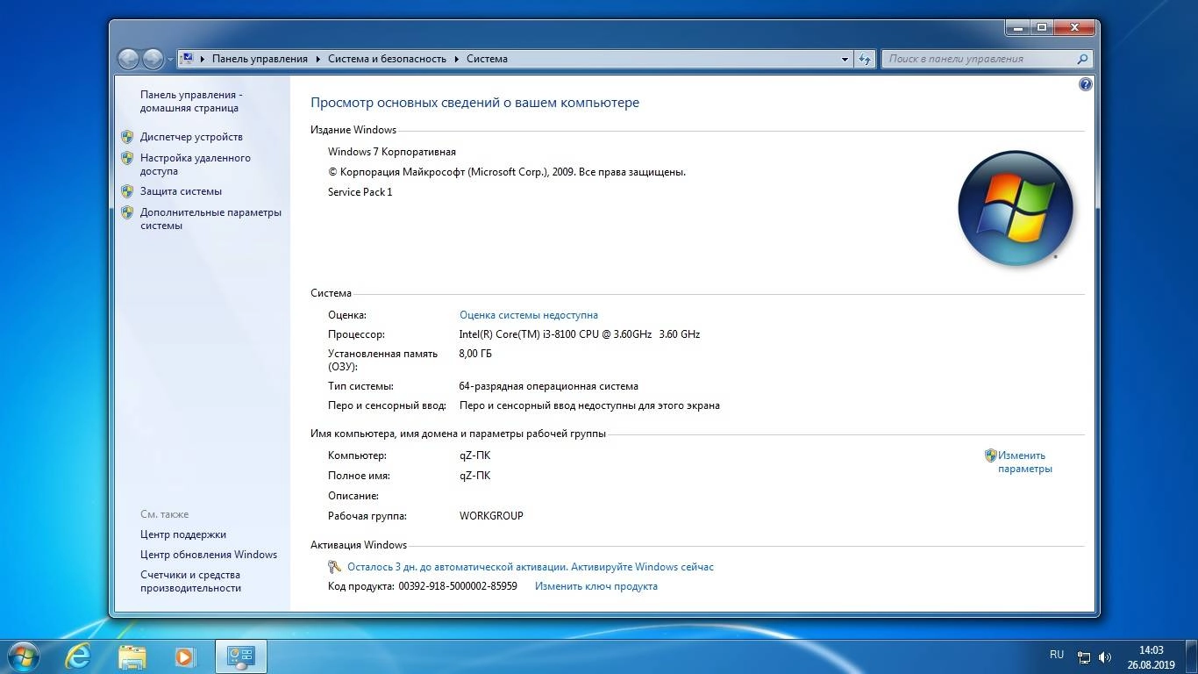Click the automatic activation link
Image resolution: width=1198 pixels, height=674 pixels.
point(531,567)
